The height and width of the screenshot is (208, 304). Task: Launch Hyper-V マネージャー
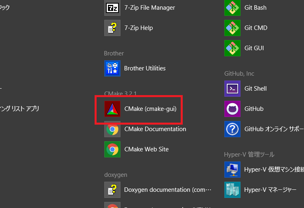[x=232, y=190]
